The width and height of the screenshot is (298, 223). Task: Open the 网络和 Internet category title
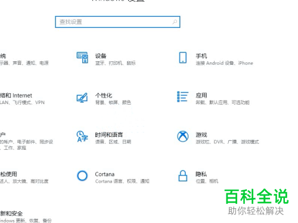[16, 95]
